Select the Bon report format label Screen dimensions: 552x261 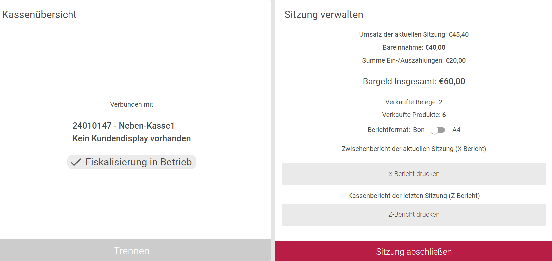tap(419, 130)
